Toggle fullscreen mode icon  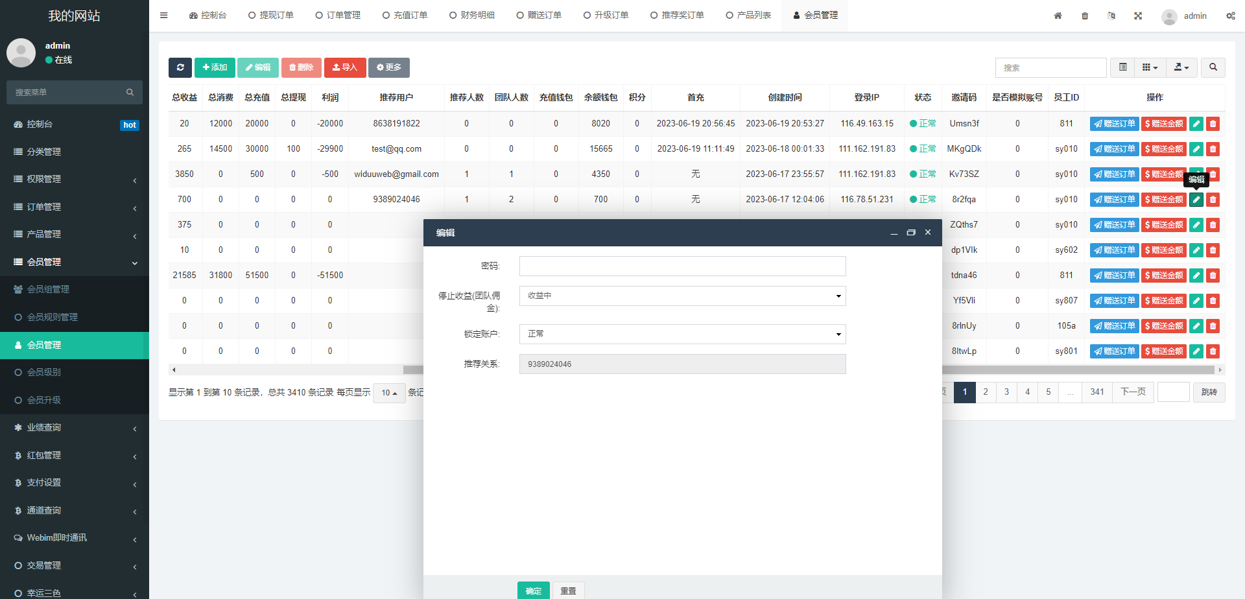tap(1138, 16)
